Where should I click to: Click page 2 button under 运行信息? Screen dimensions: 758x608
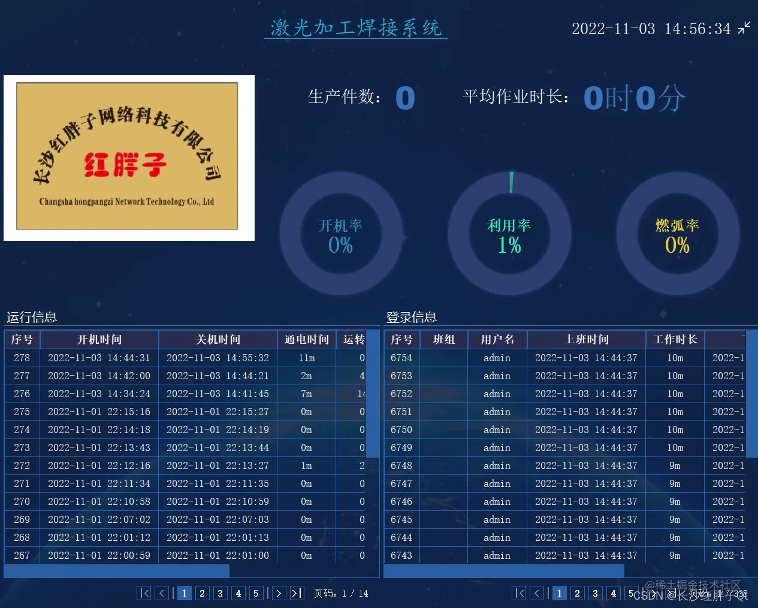coord(202,593)
